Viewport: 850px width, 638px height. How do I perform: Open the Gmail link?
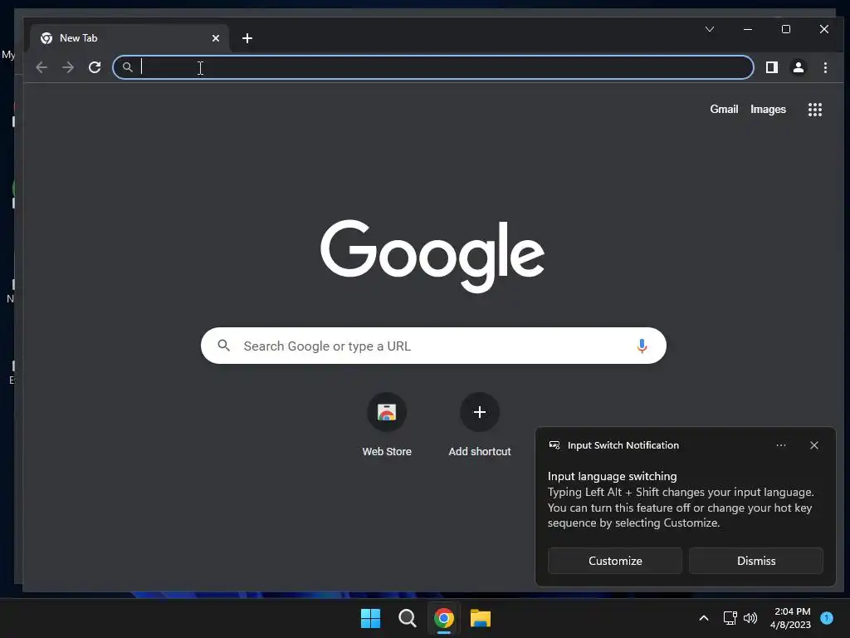[x=724, y=109]
